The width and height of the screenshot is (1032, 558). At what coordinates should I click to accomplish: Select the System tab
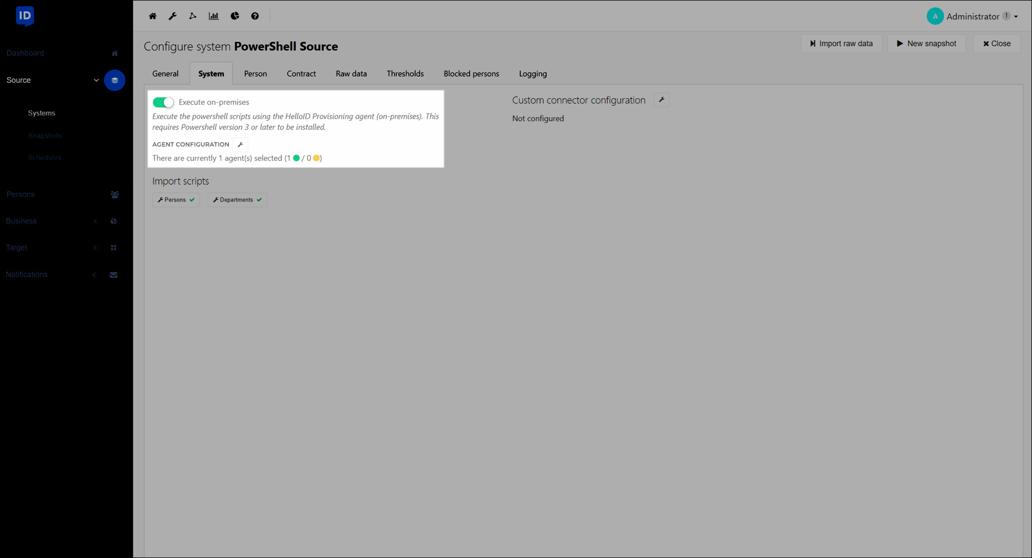click(x=211, y=74)
